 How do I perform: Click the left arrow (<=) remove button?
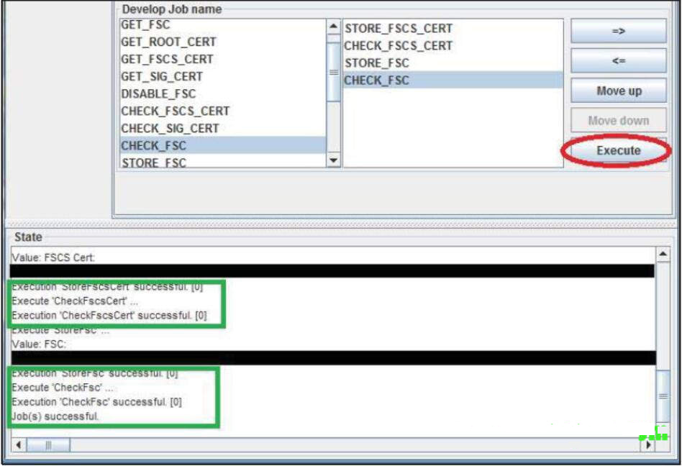[618, 60]
